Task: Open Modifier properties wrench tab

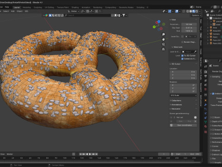Action: click(x=205, y=105)
